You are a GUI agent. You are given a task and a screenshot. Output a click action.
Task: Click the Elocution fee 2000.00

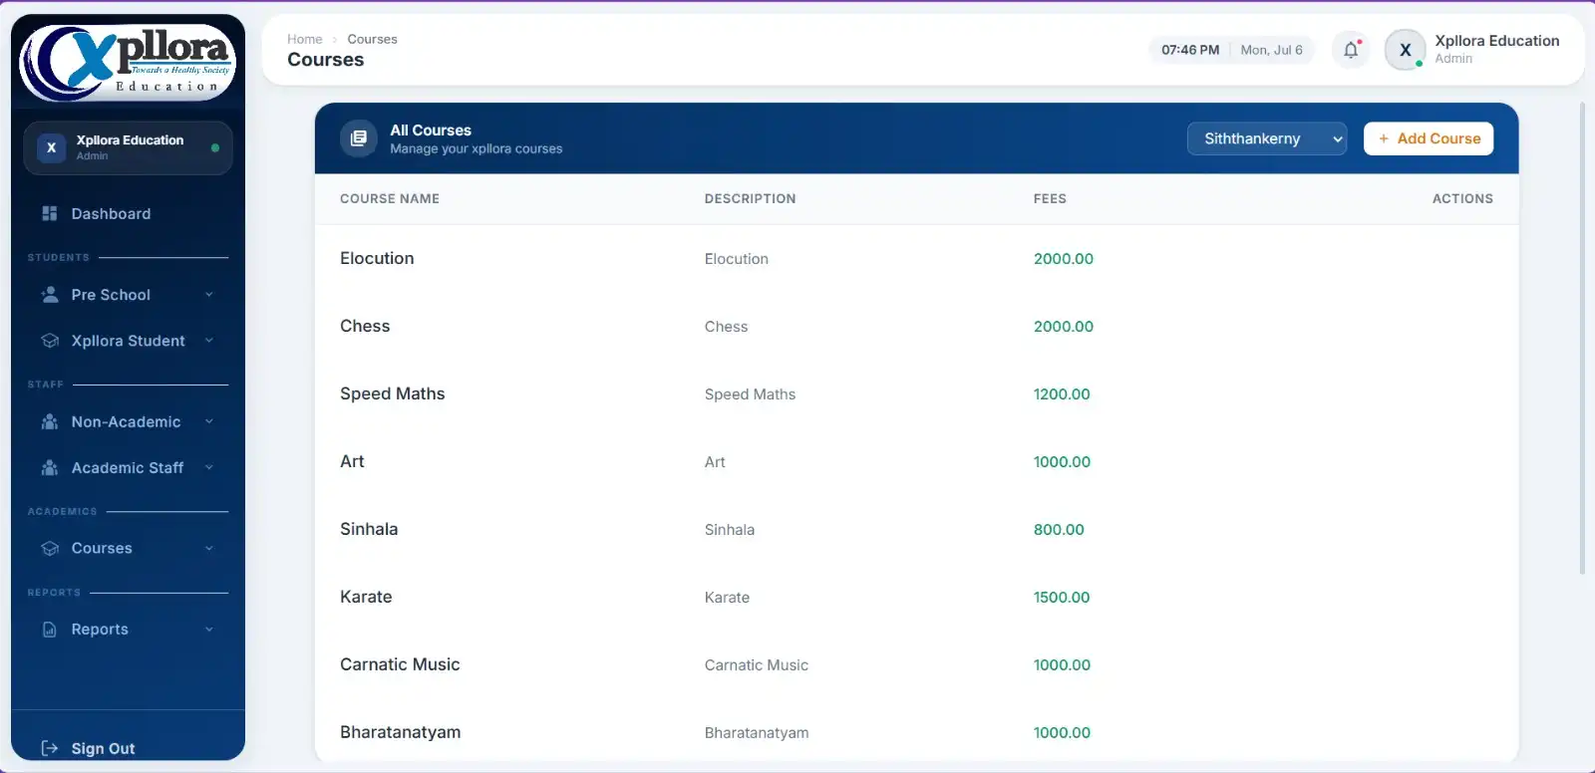point(1064,259)
